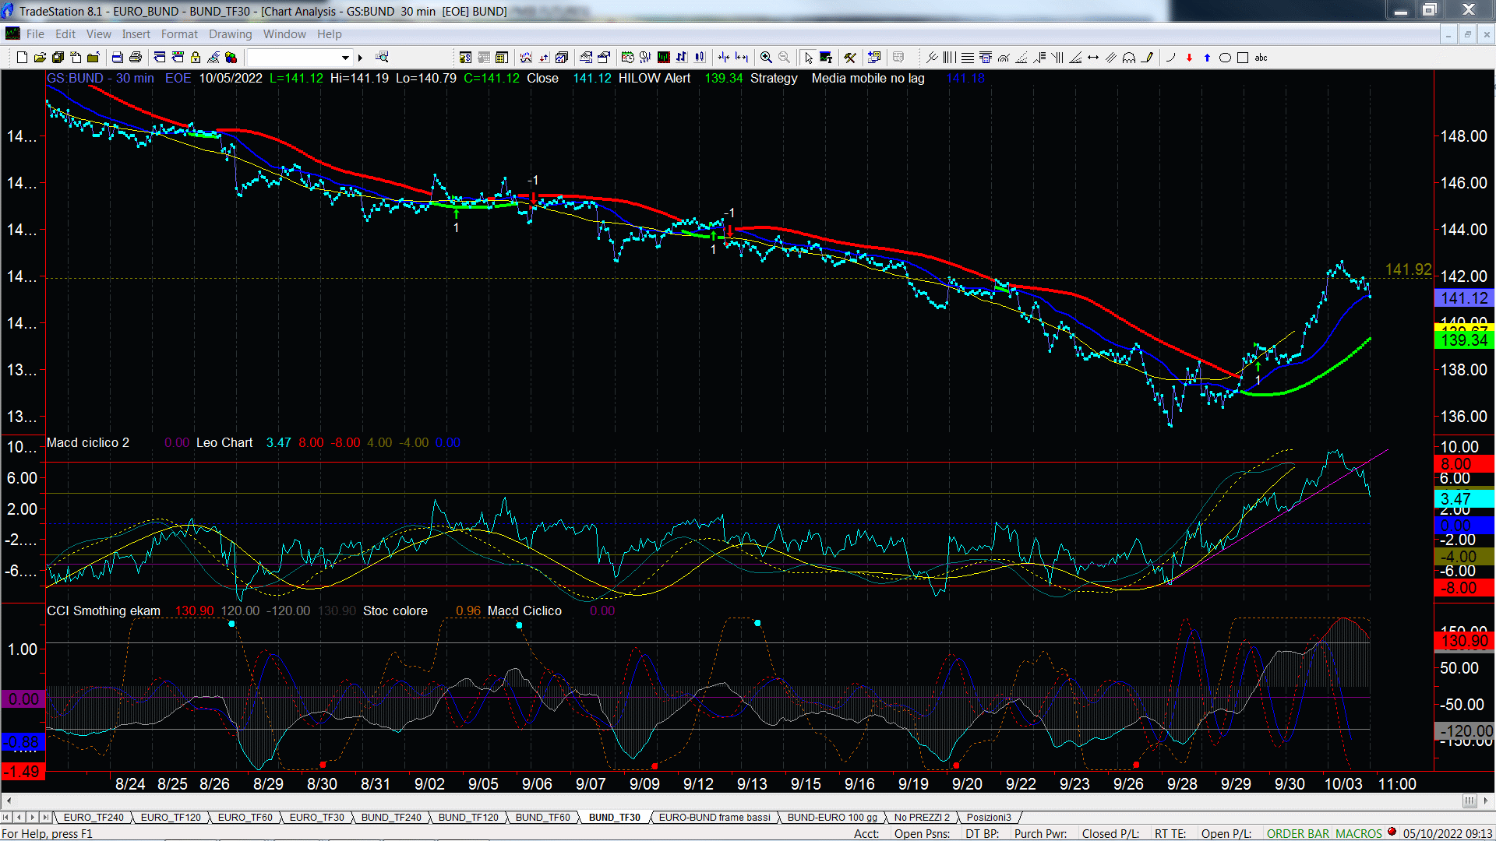Open the symbol entry combo box dropdown
This screenshot has width=1496, height=841.
tap(345, 58)
